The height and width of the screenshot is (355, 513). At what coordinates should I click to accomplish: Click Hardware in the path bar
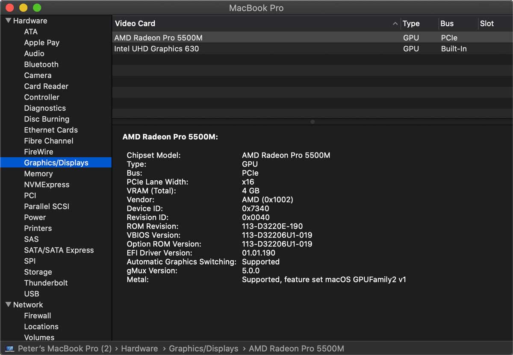[139, 349]
